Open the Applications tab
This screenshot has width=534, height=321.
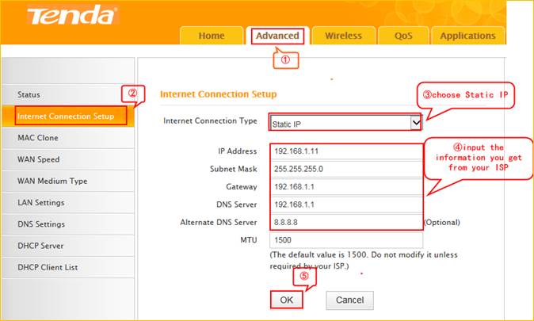click(467, 36)
